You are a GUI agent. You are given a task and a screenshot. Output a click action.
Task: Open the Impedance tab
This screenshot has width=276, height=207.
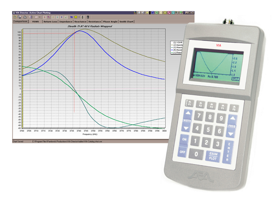66,22
